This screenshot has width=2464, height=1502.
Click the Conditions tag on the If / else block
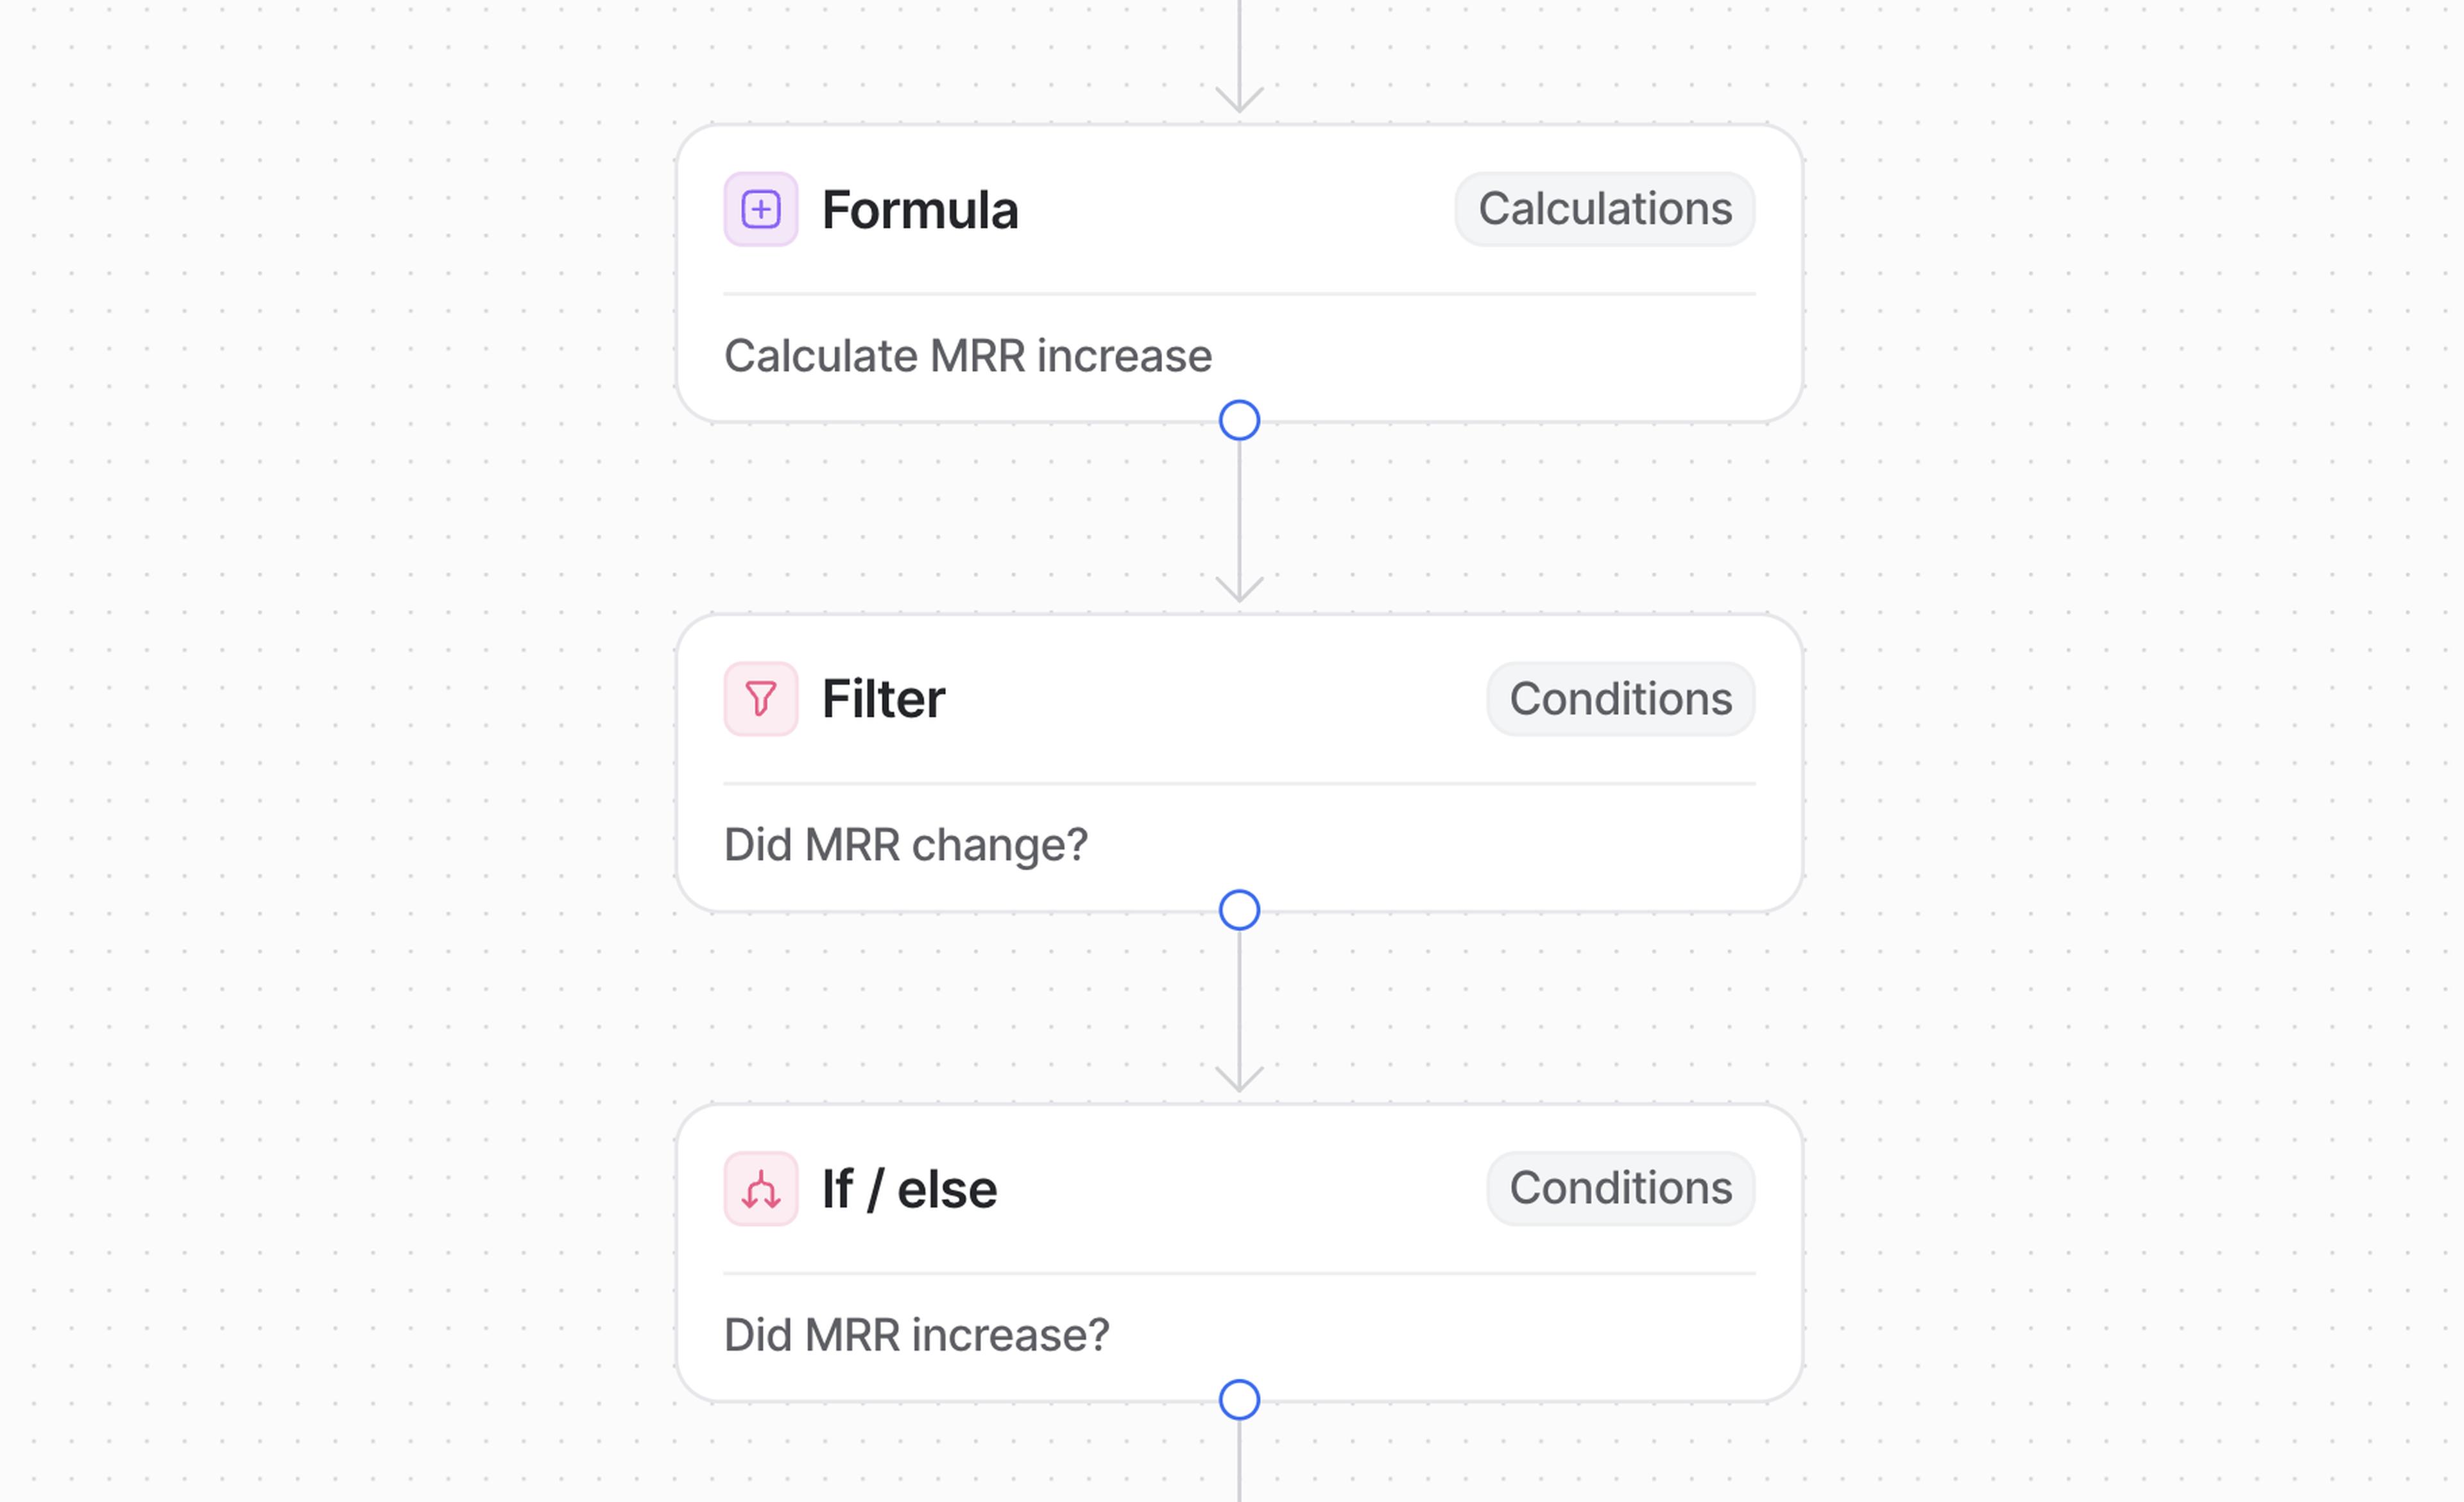[x=1620, y=1188]
